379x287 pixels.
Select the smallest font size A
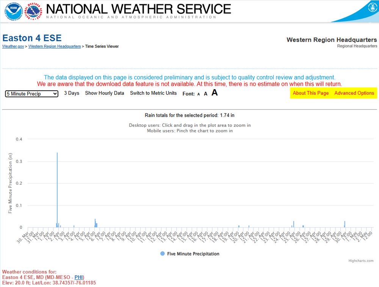199,94
